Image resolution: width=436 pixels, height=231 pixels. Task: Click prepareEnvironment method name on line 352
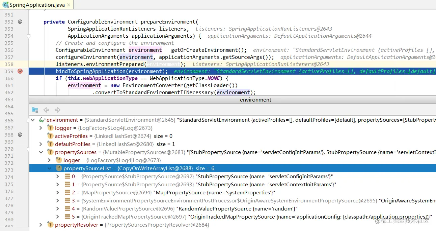[x=168, y=22]
